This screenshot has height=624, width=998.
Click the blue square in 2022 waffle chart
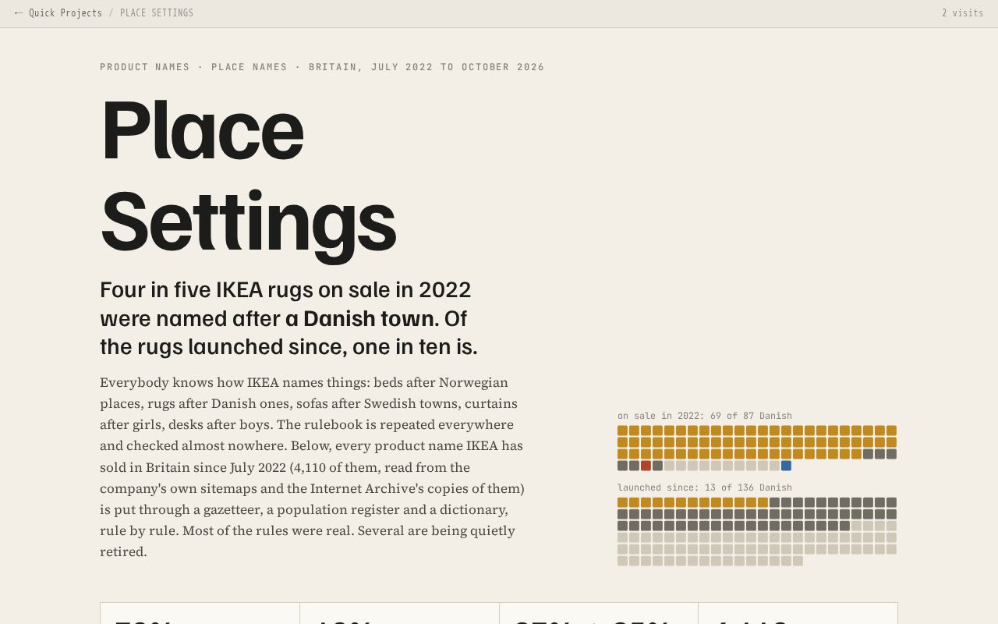pyautogui.click(x=786, y=466)
